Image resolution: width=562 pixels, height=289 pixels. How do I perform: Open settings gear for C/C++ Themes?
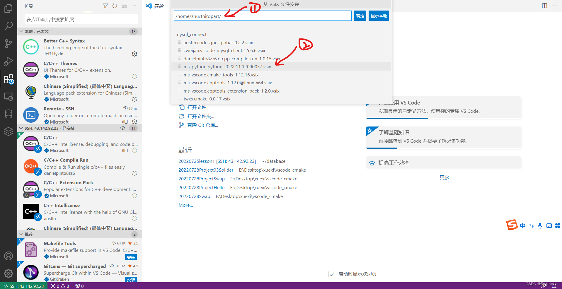click(134, 76)
